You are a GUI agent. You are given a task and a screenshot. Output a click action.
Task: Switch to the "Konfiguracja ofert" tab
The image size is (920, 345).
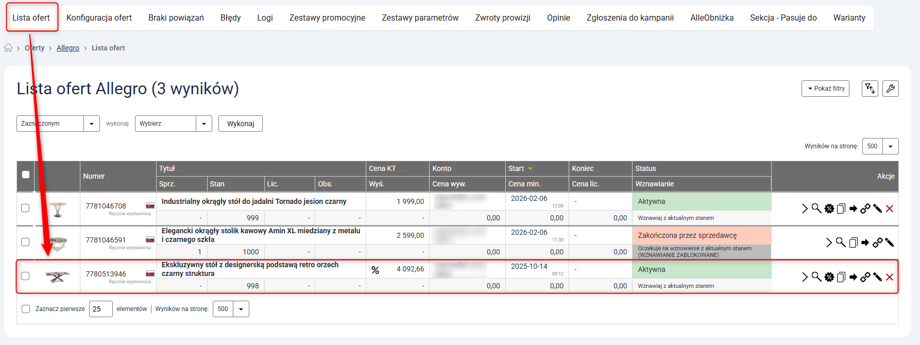[x=99, y=18]
